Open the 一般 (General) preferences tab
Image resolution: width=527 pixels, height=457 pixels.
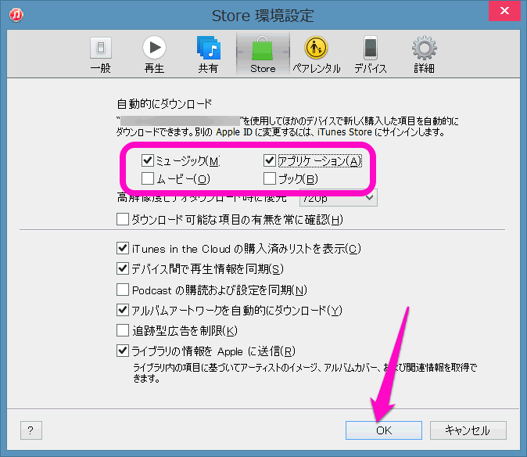(x=101, y=56)
